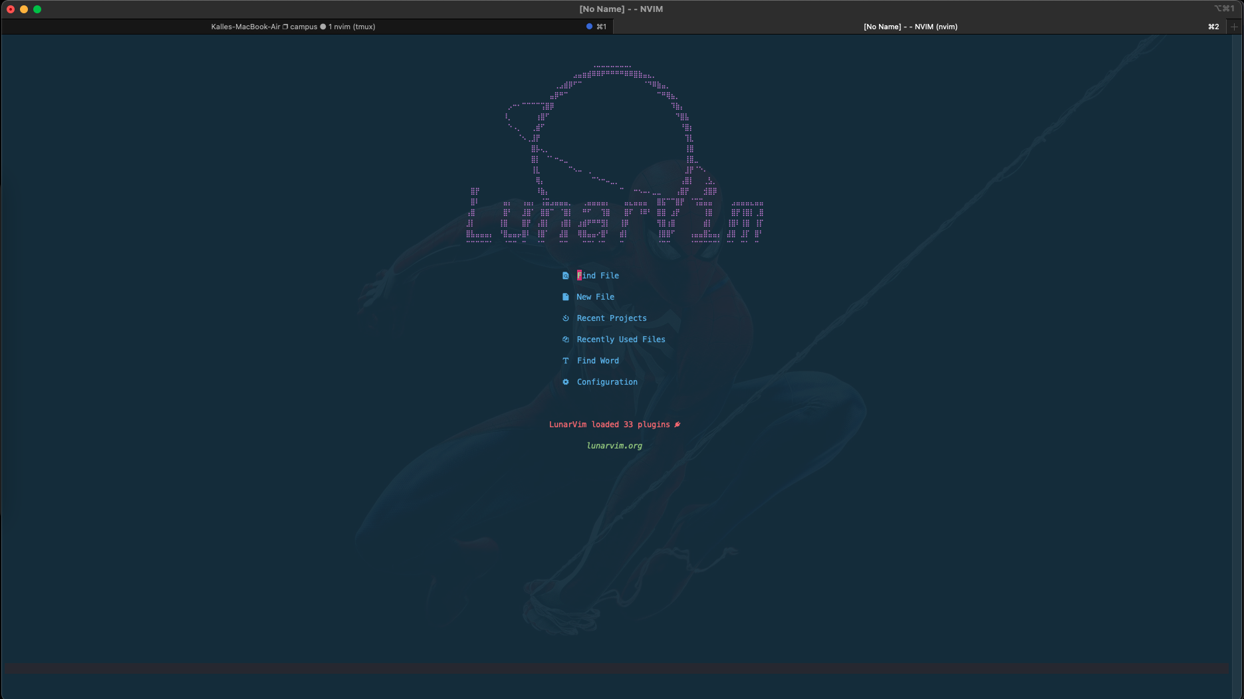Click the Find File icon

tap(566, 276)
